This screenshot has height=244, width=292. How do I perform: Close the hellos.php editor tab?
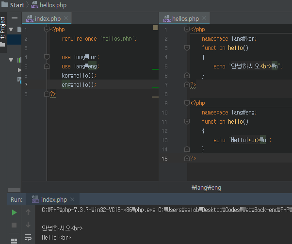pyautogui.click(x=204, y=18)
